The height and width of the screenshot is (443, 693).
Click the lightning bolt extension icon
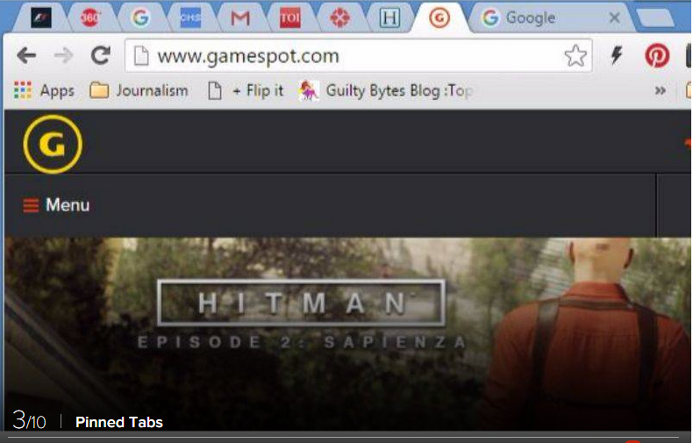[x=617, y=56]
